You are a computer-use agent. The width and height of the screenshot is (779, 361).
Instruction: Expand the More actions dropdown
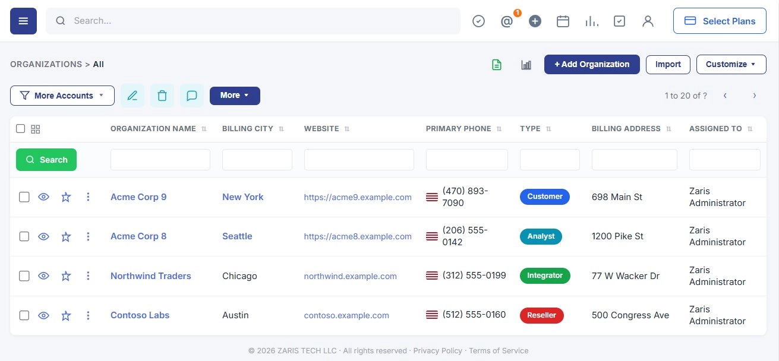235,96
